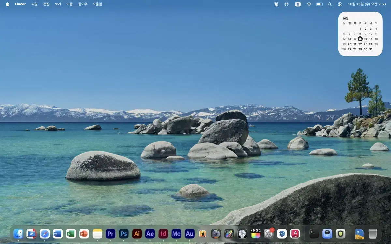Viewport: 391px width, 244px height.
Task: Launch Adobe Premiere Pro
Action: pos(110,234)
